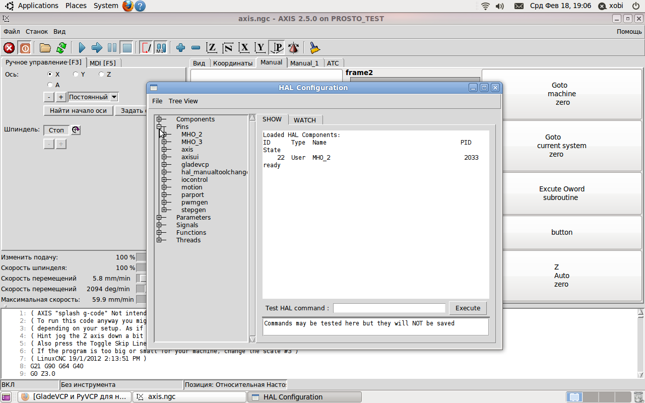Toggle the optional pause M1 icon

161,48
